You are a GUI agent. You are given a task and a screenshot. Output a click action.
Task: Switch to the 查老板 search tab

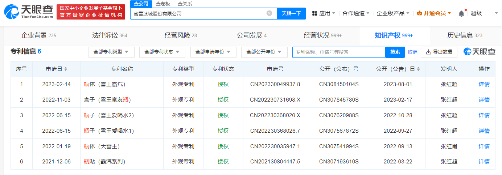pos(163,4)
